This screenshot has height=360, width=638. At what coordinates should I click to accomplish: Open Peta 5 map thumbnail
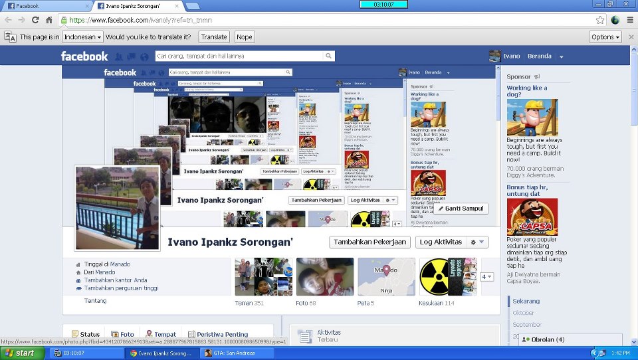pos(386,276)
